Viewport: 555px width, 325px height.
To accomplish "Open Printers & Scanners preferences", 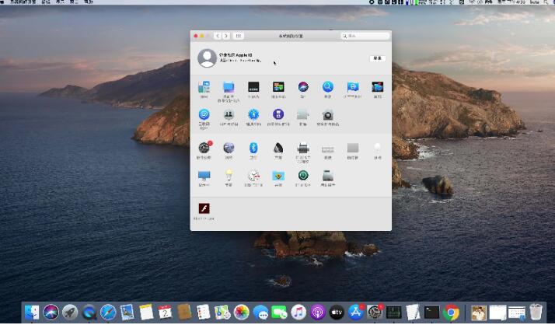I will 303,148.
